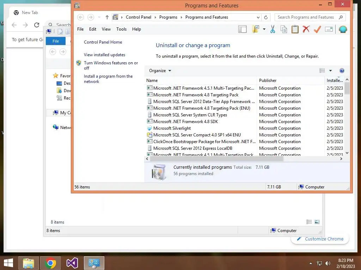Screen dimensions: 361x270
Task: Click the blue Help question mark icon
Action: pos(342,71)
